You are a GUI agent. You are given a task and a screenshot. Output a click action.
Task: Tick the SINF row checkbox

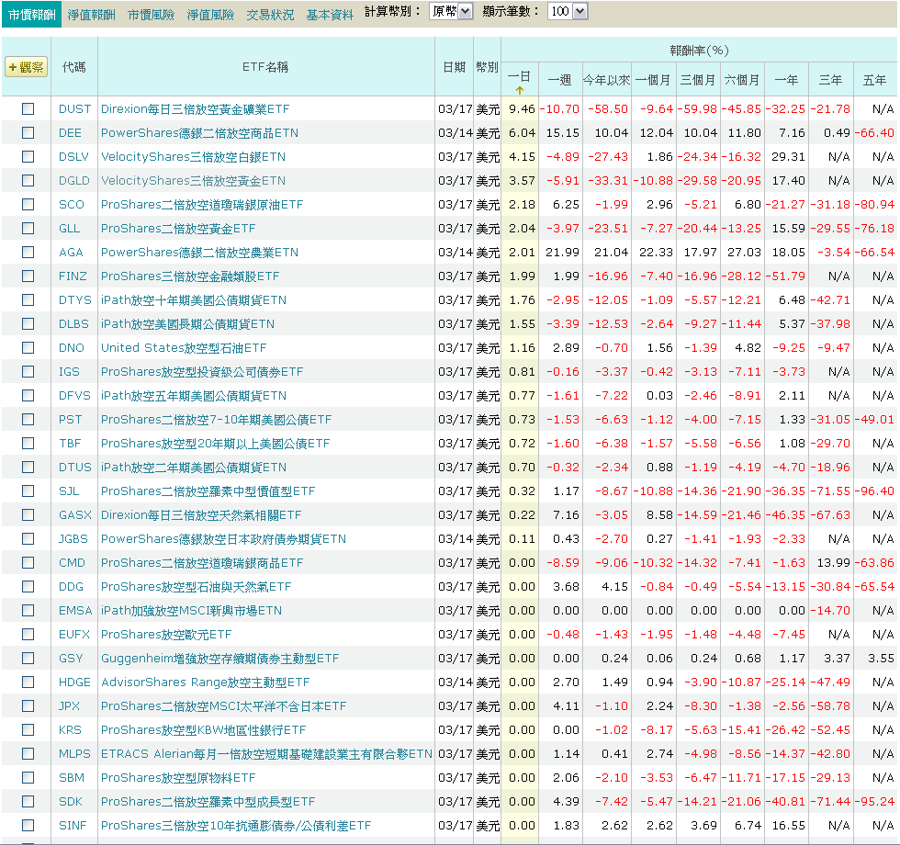[x=28, y=826]
